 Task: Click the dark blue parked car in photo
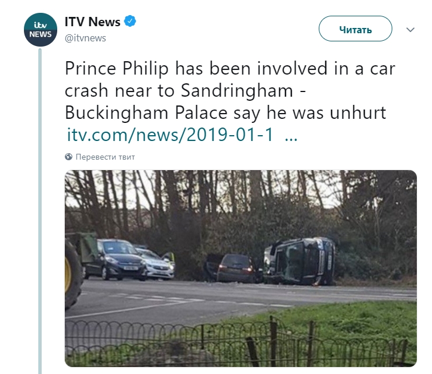113,259
